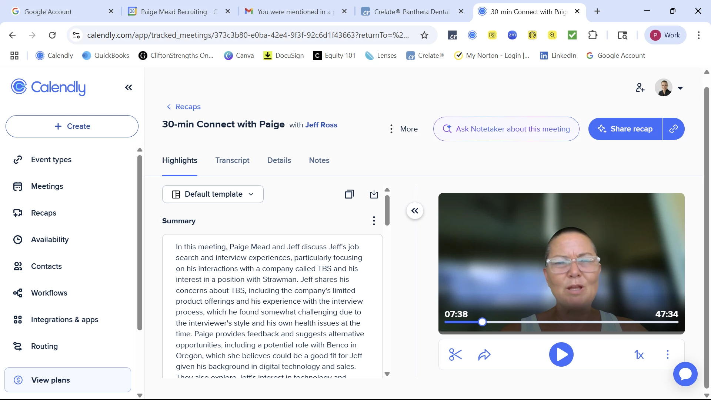
Task: Open the QuickBooks bookmark
Action: (106, 56)
